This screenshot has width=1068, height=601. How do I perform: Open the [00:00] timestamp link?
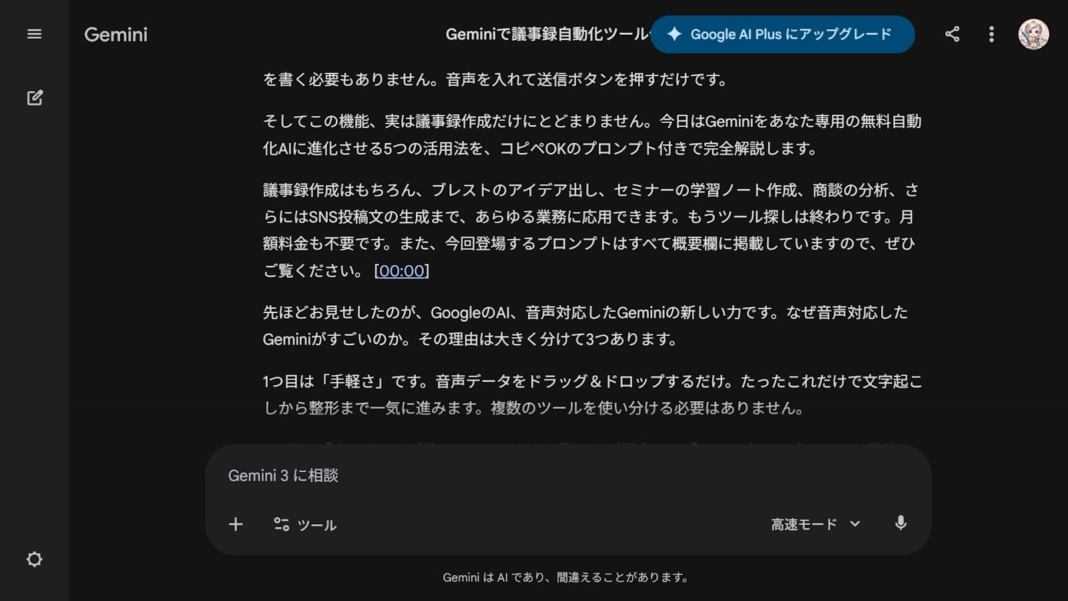coord(402,270)
